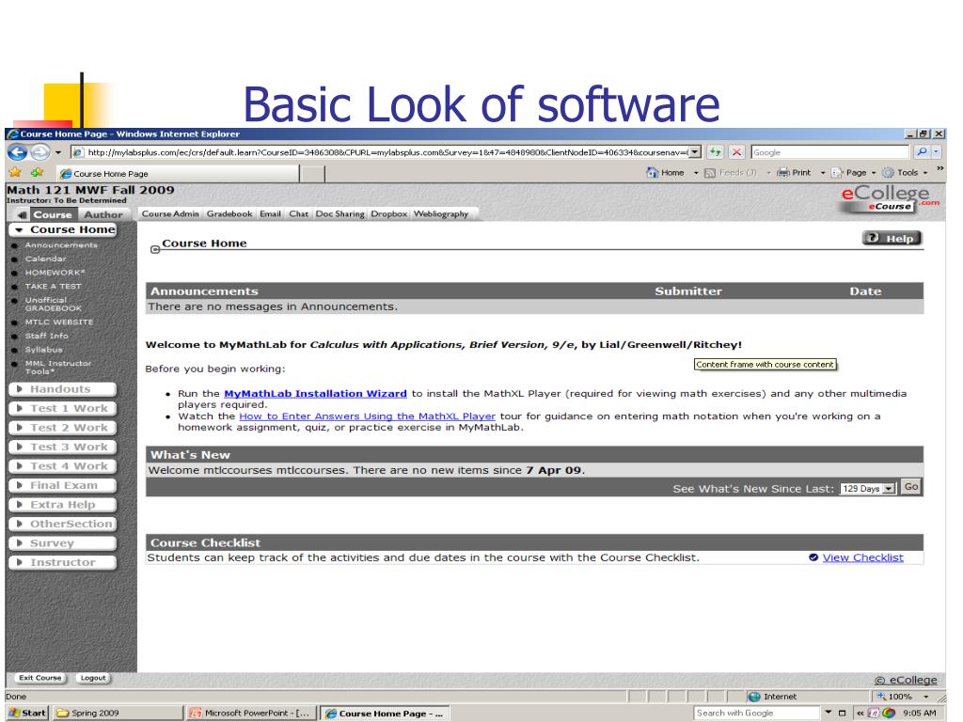Expand the Extra Help section
Screen dimensions: 963x722
pos(63,505)
